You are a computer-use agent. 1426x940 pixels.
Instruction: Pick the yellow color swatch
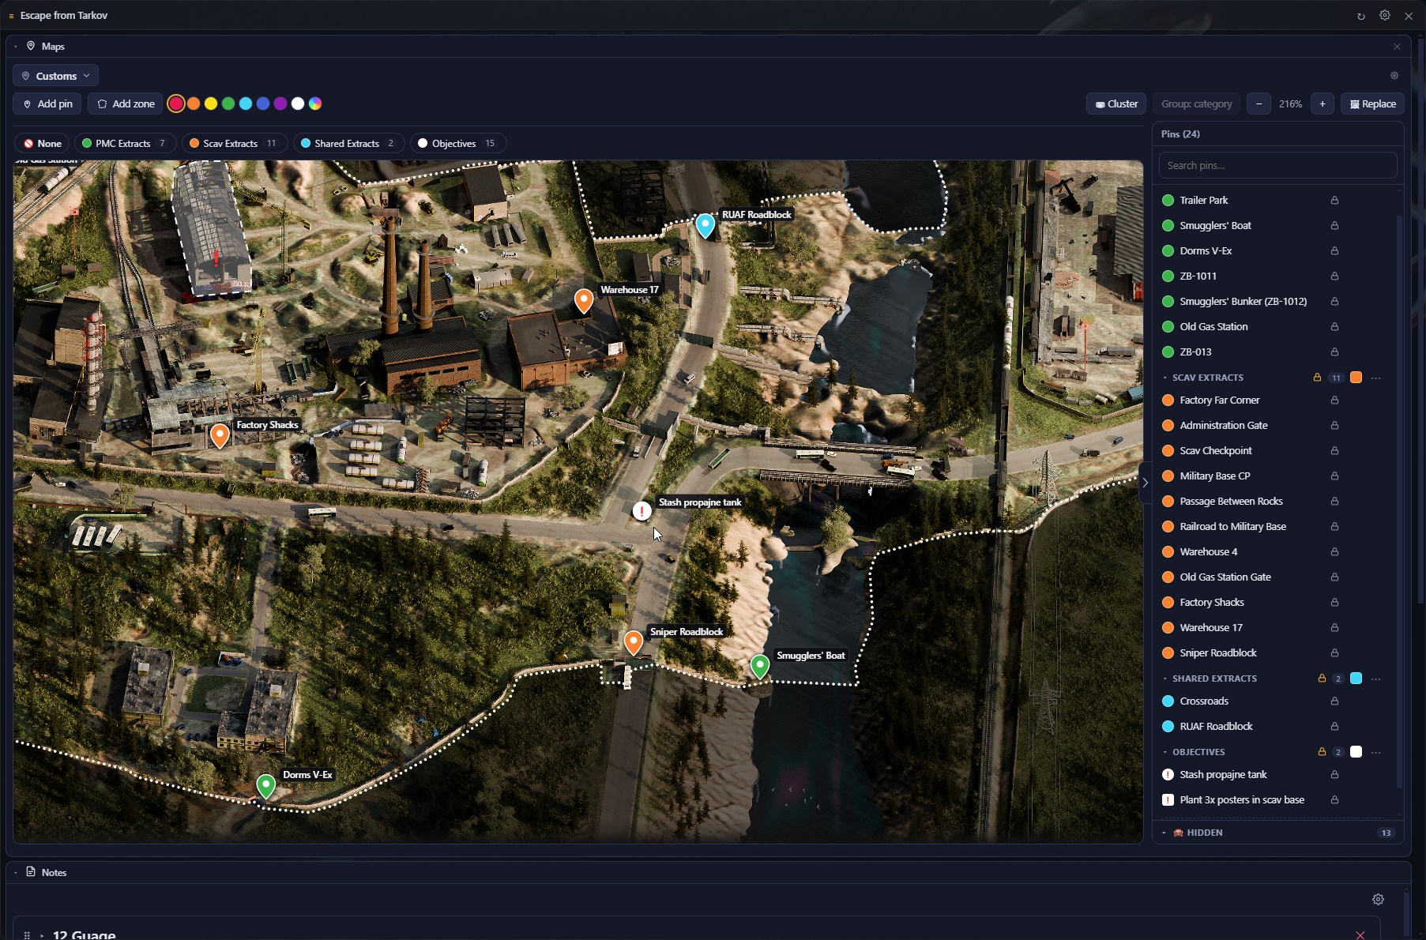click(x=211, y=104)
